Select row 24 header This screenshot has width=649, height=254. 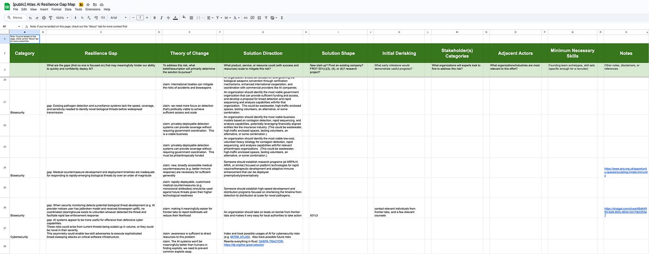[x=4, y=168]
